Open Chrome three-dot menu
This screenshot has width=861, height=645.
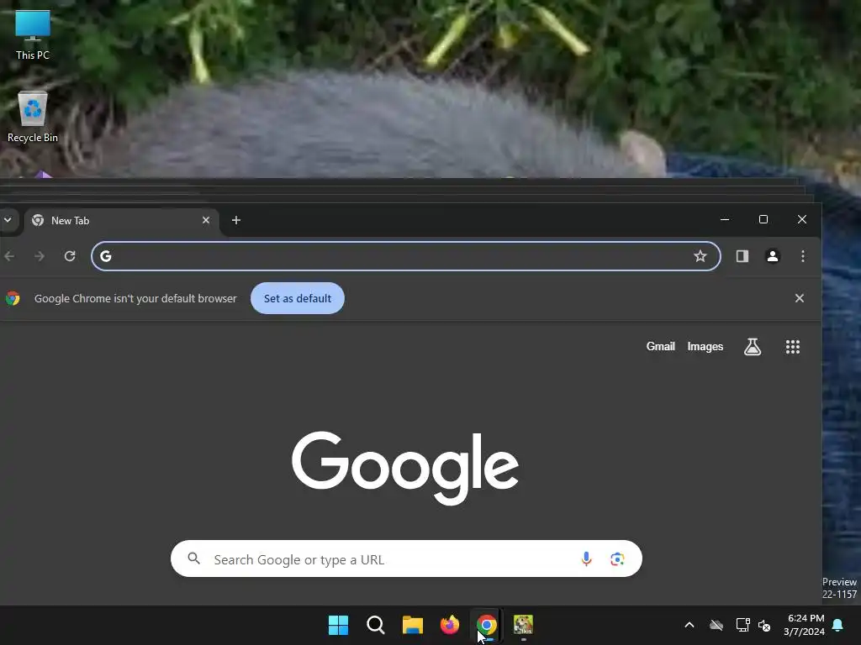pos(803,256)
